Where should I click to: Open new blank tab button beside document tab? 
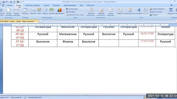(41, 21)
